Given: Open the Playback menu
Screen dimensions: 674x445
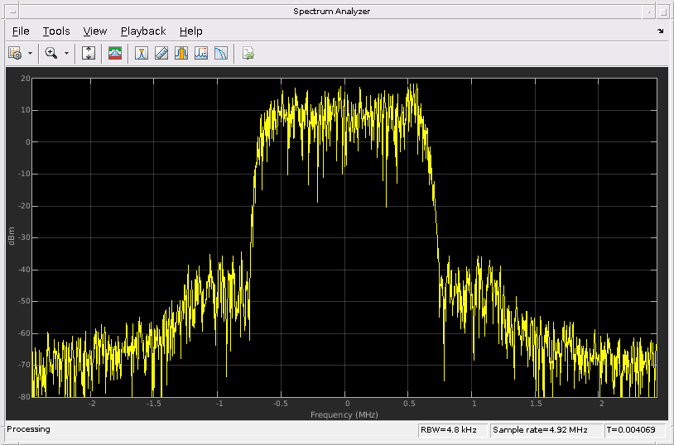Looking at the screenshot, I should pyautogui.click(x=143, y=31).
